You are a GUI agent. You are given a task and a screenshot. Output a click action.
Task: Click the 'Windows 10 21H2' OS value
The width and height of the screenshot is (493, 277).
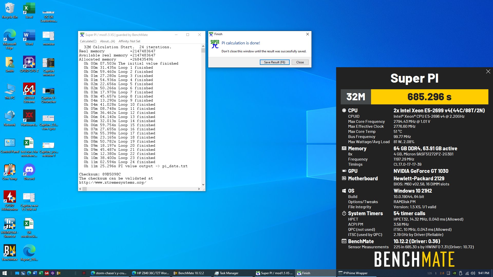413,191
